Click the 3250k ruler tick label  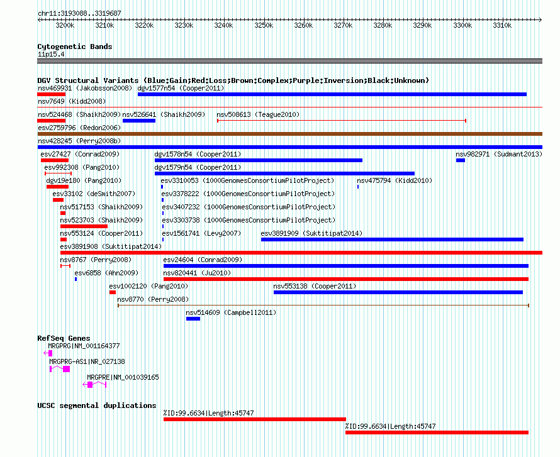coord(264,25)
